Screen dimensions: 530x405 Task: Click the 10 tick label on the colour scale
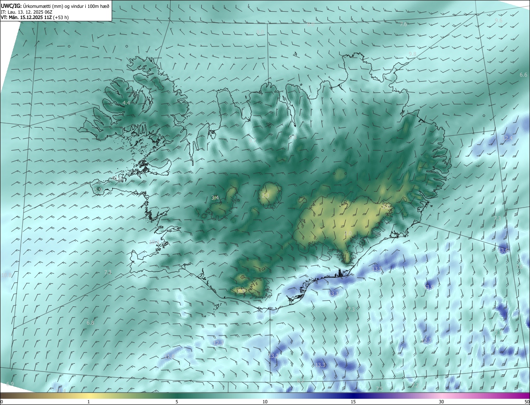[x=265, y=402]
